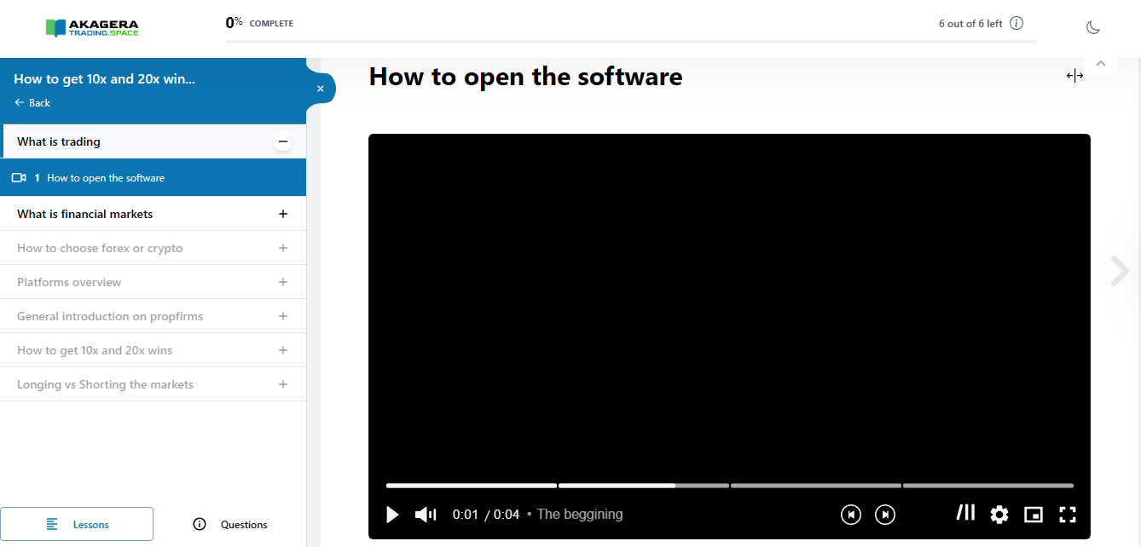Play the lesson video

[392, 515]
